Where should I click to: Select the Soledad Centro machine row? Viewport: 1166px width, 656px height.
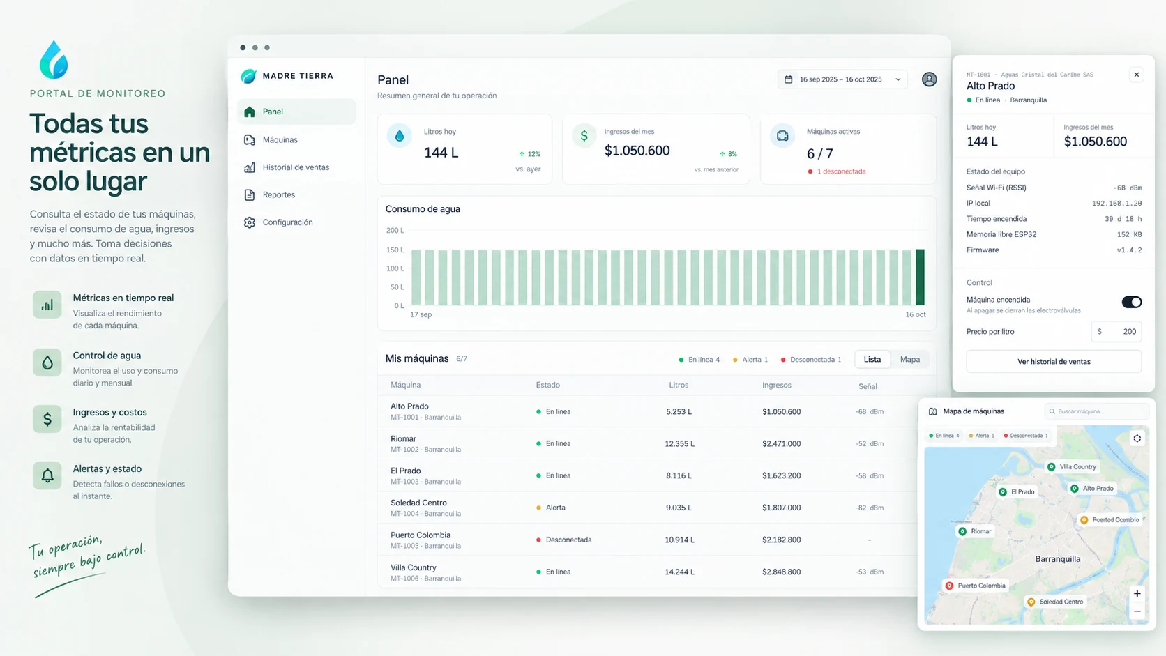(x=647, y=508)
